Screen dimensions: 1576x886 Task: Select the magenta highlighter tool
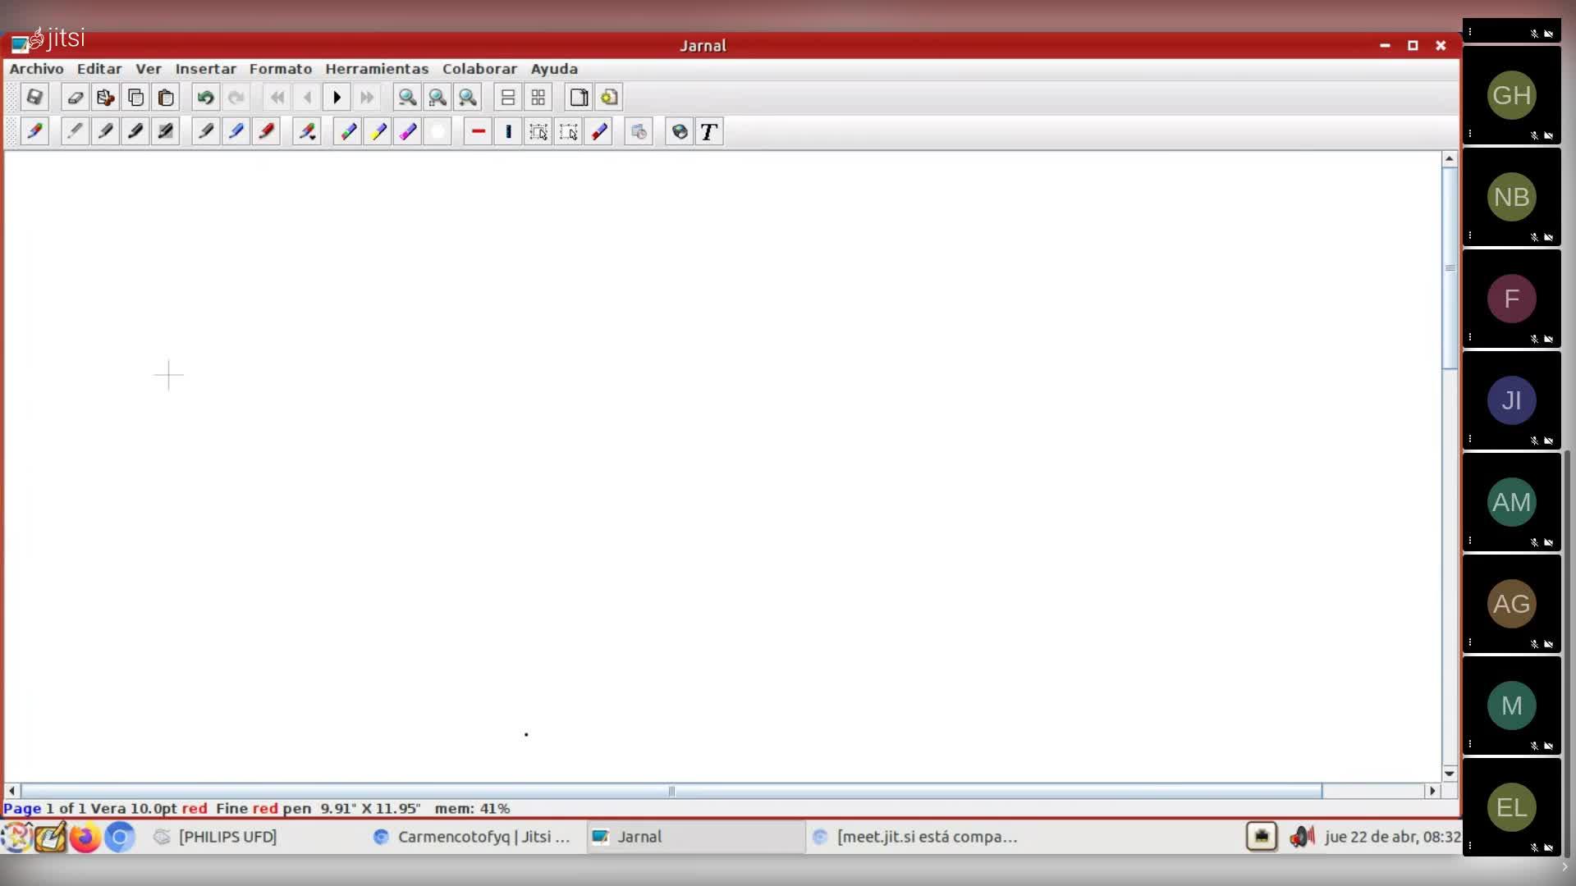[x=408, y=132]
